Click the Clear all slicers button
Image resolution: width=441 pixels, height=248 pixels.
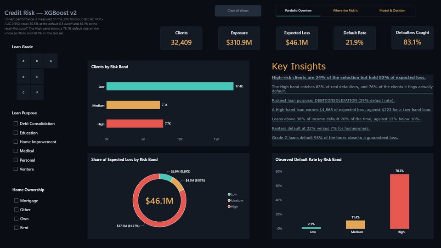238,11
